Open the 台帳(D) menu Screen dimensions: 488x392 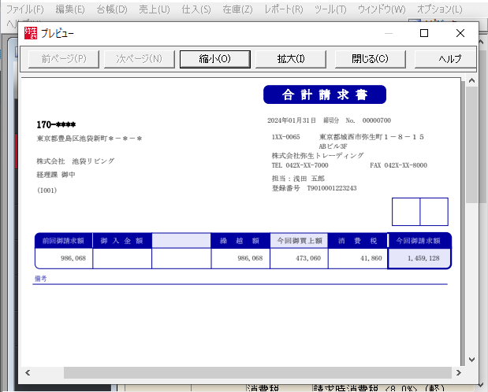pos(111,9)
